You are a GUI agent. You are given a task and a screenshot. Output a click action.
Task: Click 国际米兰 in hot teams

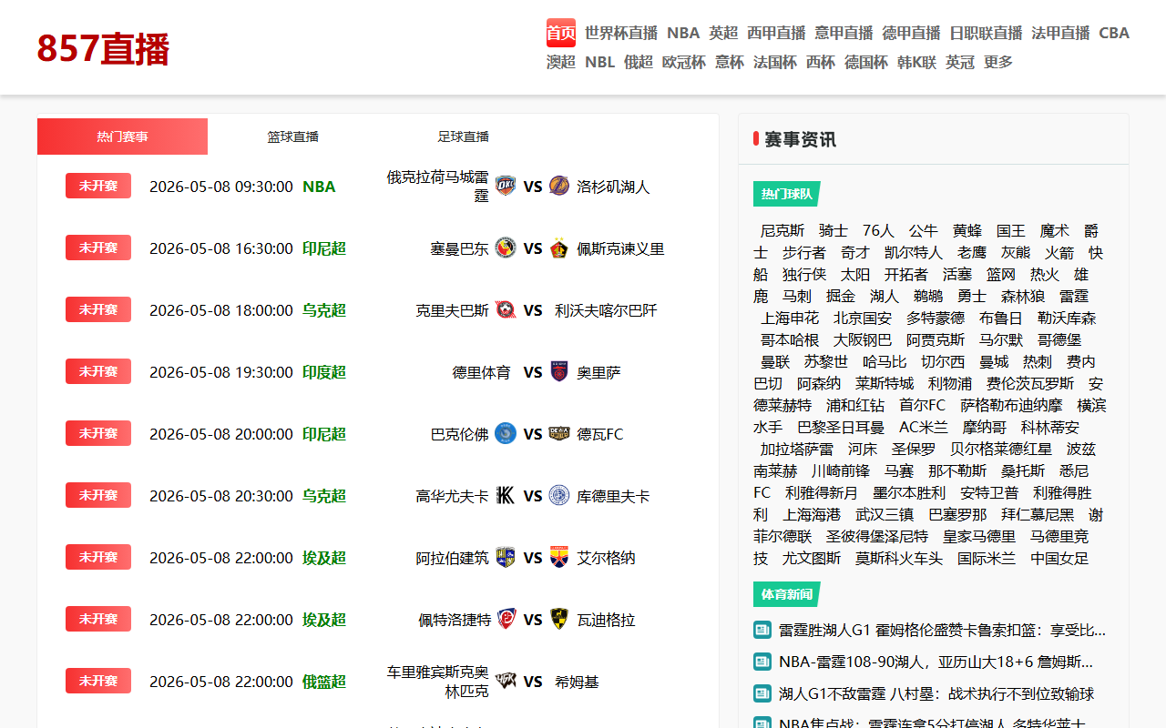click(x=987, y=558)
